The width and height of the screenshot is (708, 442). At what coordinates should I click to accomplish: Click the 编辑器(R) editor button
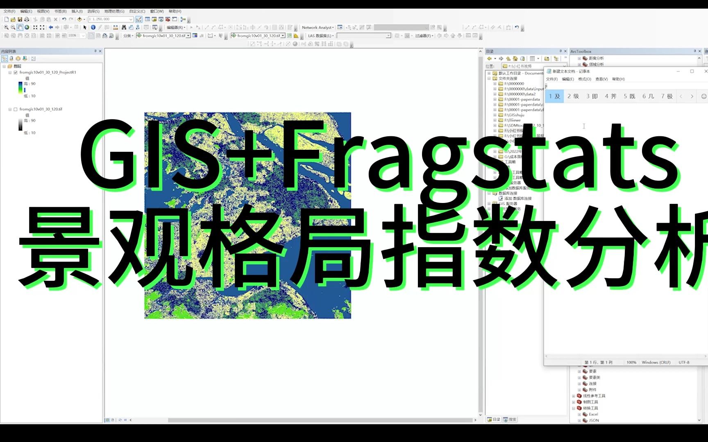coord(175,27)
